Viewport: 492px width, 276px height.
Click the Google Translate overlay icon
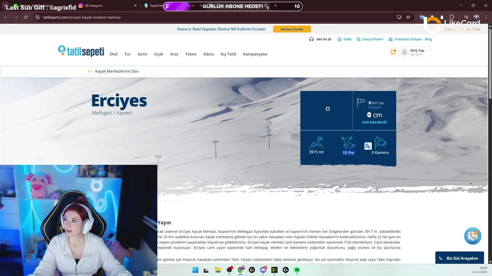tap(368, 146)
